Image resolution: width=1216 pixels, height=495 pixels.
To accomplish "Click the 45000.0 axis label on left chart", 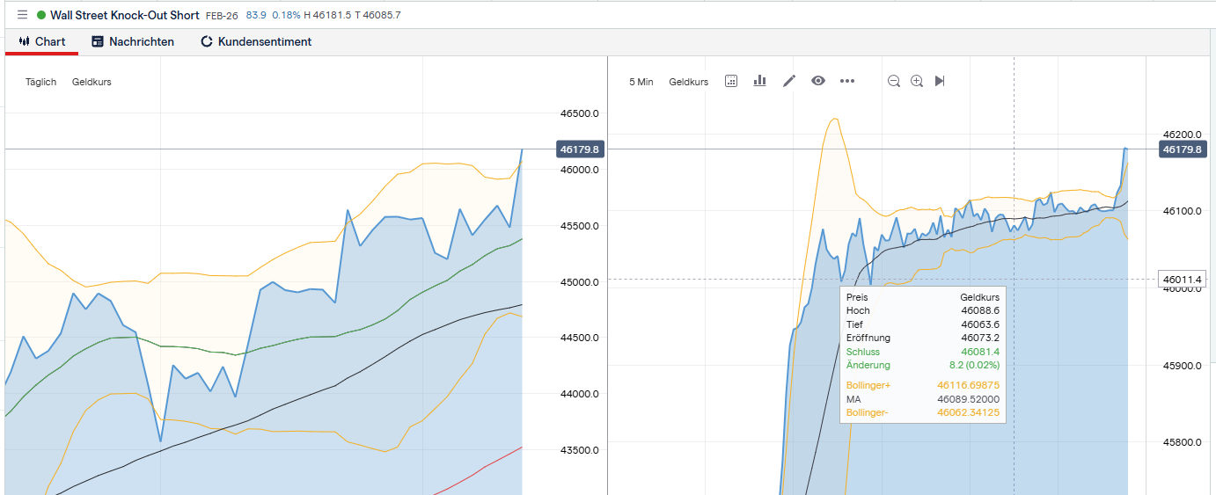I will (579, 282).
